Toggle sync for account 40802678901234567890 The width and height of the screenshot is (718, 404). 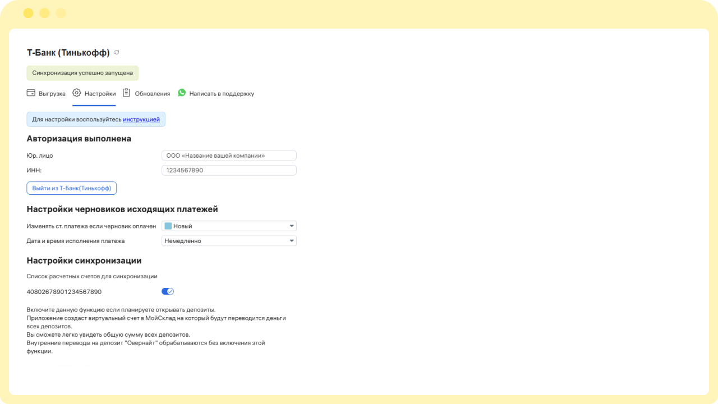tap(168, 291)
